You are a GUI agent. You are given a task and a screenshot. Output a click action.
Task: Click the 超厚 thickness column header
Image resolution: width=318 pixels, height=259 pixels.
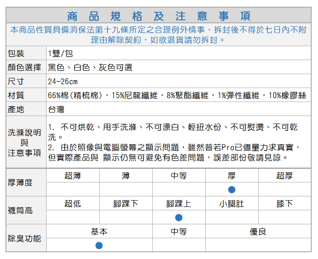285,176
